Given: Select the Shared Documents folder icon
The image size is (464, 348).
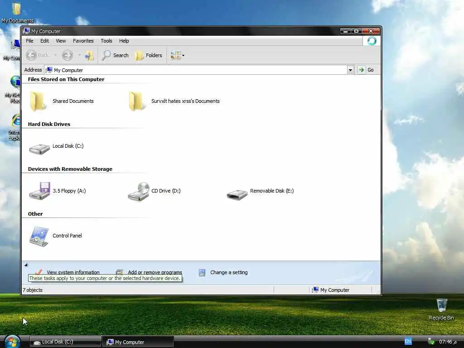Looking at the screenshot, I should click(x=38, y=101).
